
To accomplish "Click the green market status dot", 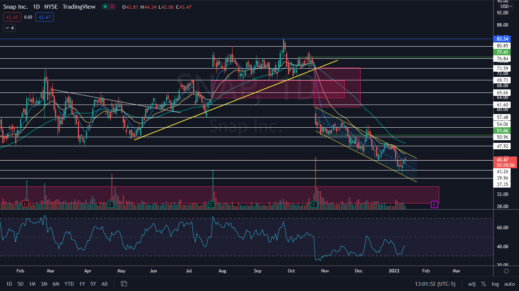I will point(104,7).
